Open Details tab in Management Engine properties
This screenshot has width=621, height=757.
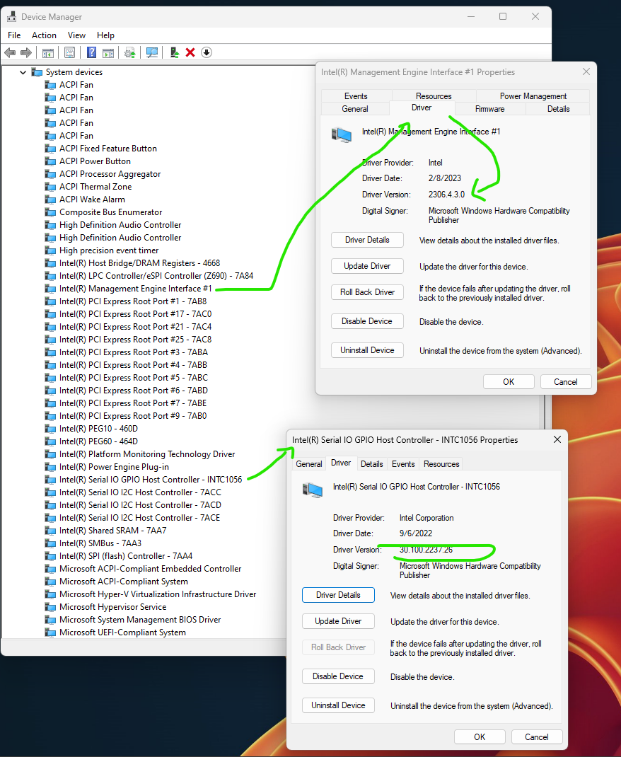pyautogui.click(x=558, y=109)
